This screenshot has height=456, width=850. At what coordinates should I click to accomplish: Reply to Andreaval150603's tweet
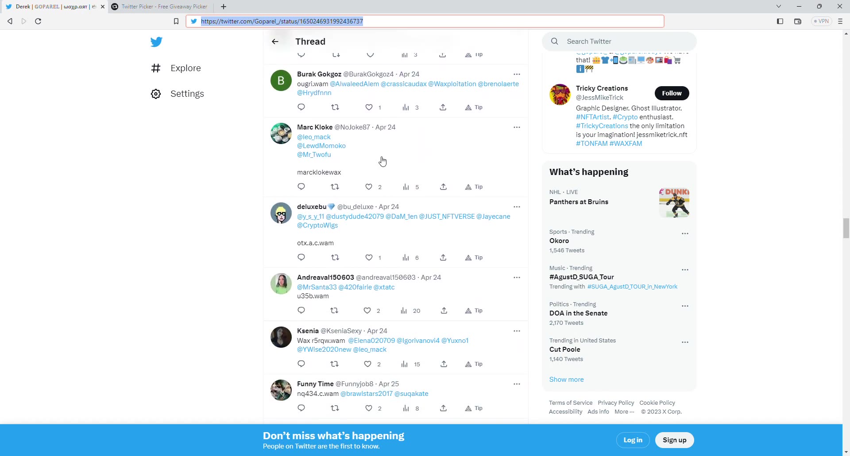point(301,311)
